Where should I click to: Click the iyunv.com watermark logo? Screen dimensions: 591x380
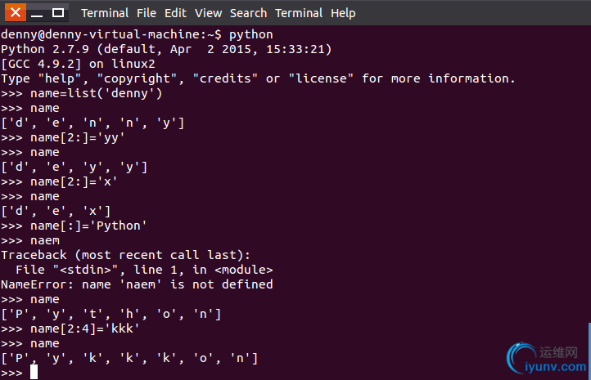click(x=547, y=358)
